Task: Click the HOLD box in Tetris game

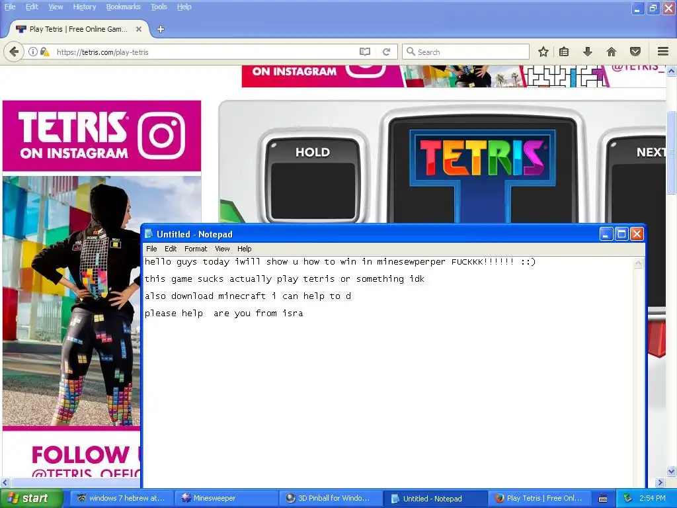Action: point(313,180)
